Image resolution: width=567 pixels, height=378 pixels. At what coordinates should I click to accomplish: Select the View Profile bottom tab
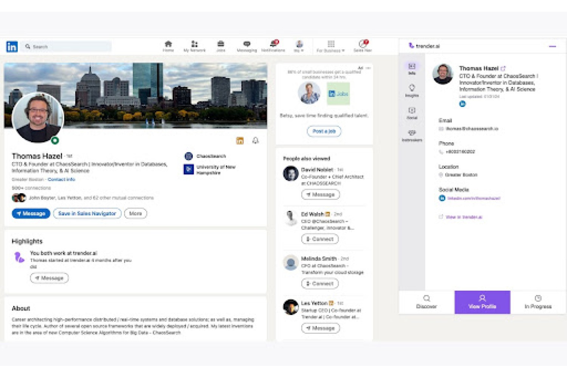(482, 302)
